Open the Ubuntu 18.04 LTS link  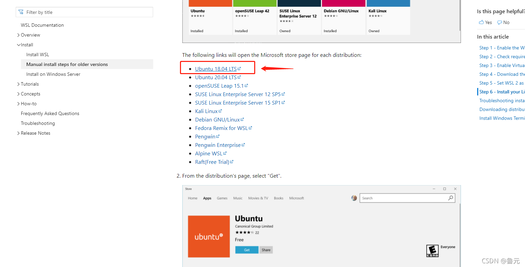pos(216,69)
